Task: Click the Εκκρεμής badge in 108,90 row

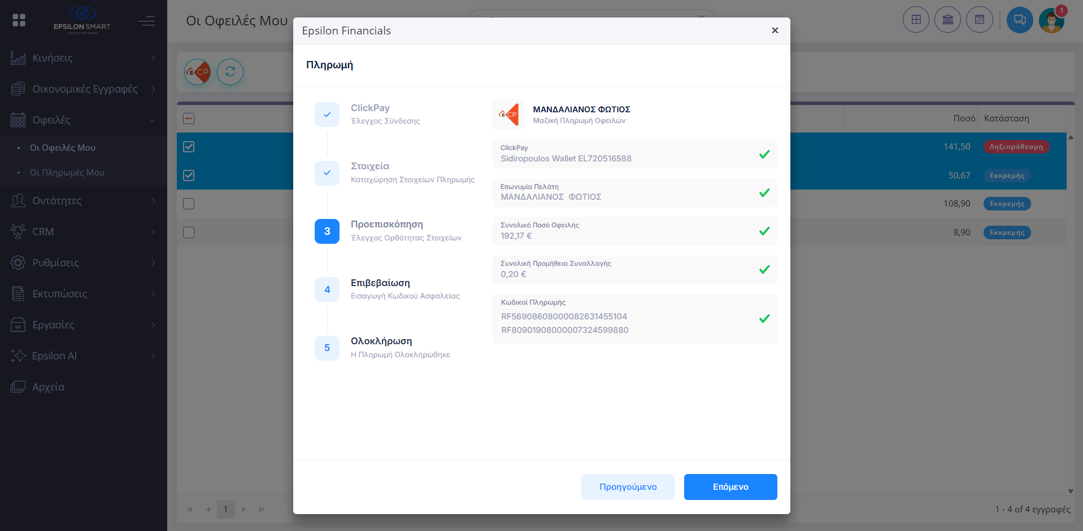Action: coord(1007,204)
